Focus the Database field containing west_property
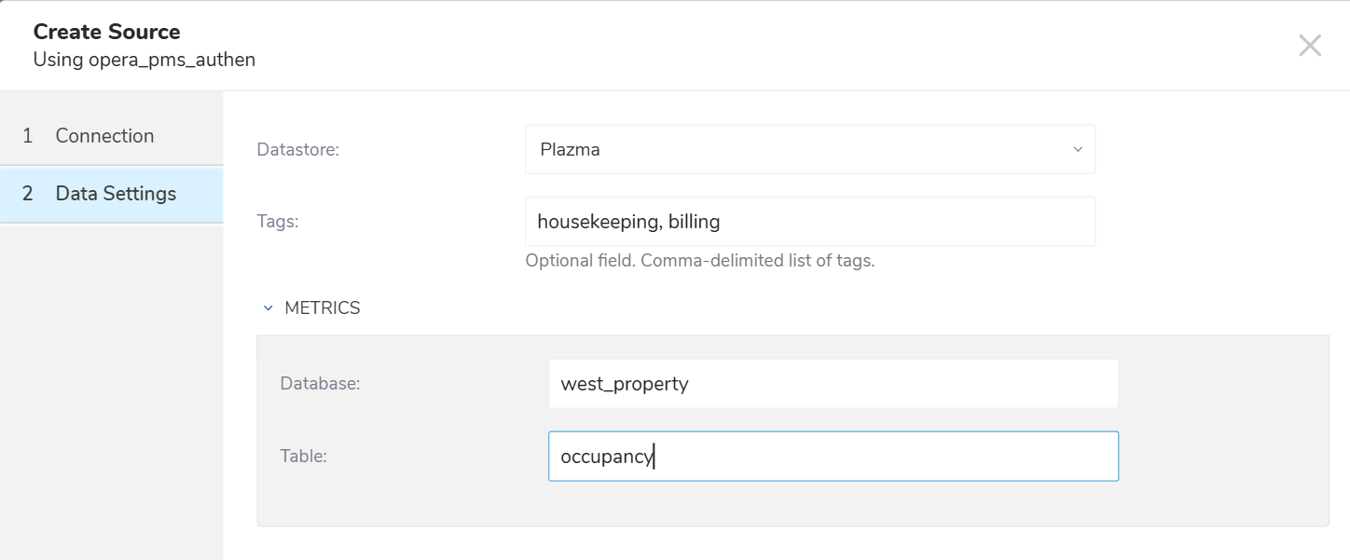1350x560 pixels. click(833, 384)
